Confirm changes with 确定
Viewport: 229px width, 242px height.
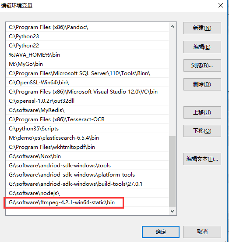tap(161, 232)
